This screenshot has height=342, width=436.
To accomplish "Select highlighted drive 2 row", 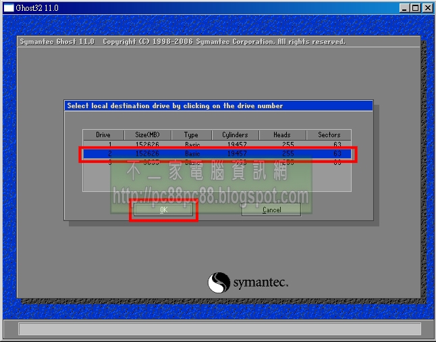I will 217,153.
